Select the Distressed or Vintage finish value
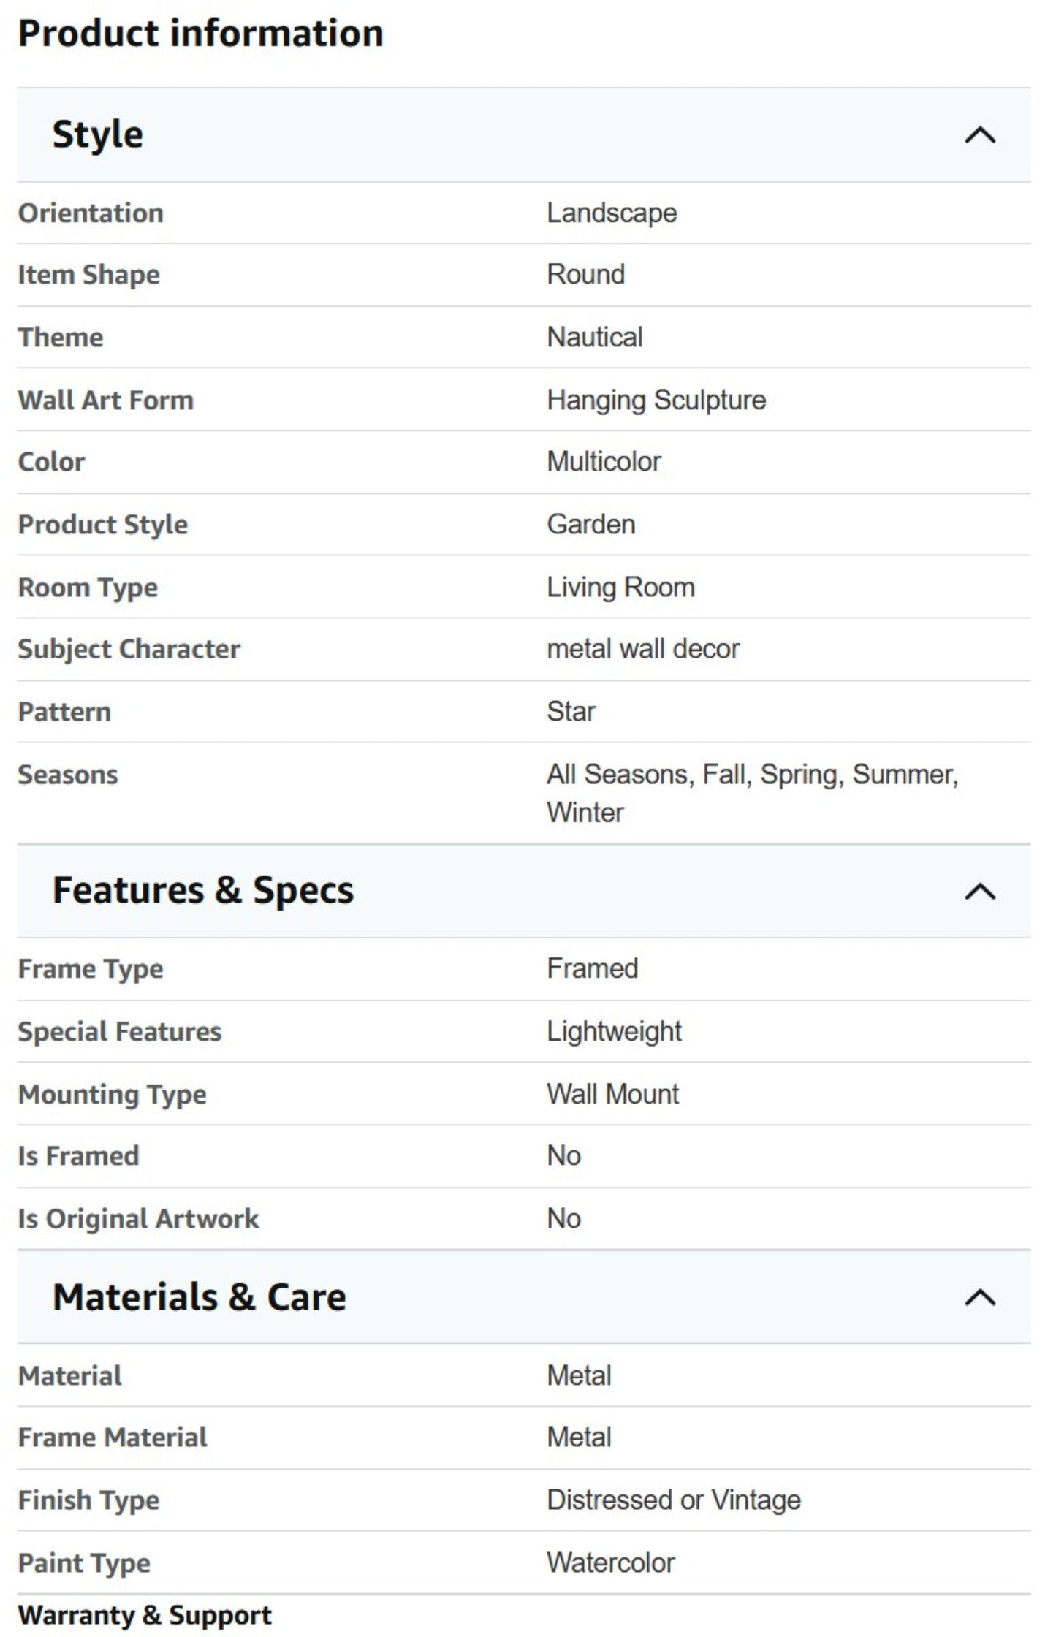1056x1637 pixels. point(674,1501)
